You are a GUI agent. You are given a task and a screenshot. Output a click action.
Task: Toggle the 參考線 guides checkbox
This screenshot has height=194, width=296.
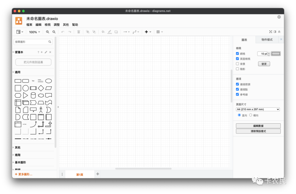237,94
